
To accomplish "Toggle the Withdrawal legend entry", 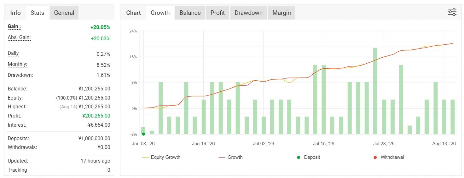I will click(389, 157).
